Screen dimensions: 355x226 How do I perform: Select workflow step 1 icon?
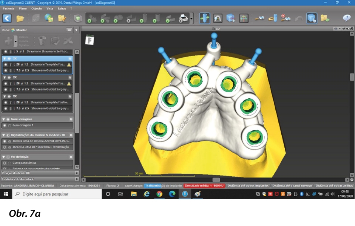click(91, 18)
